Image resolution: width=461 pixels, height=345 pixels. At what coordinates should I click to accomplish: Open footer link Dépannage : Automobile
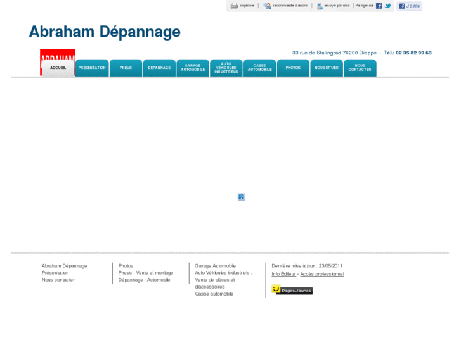point(145,280)
